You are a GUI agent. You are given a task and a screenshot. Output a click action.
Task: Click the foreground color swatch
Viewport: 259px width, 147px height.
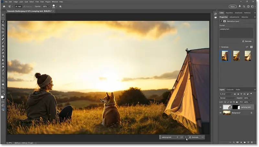click(x=2, y=97)
